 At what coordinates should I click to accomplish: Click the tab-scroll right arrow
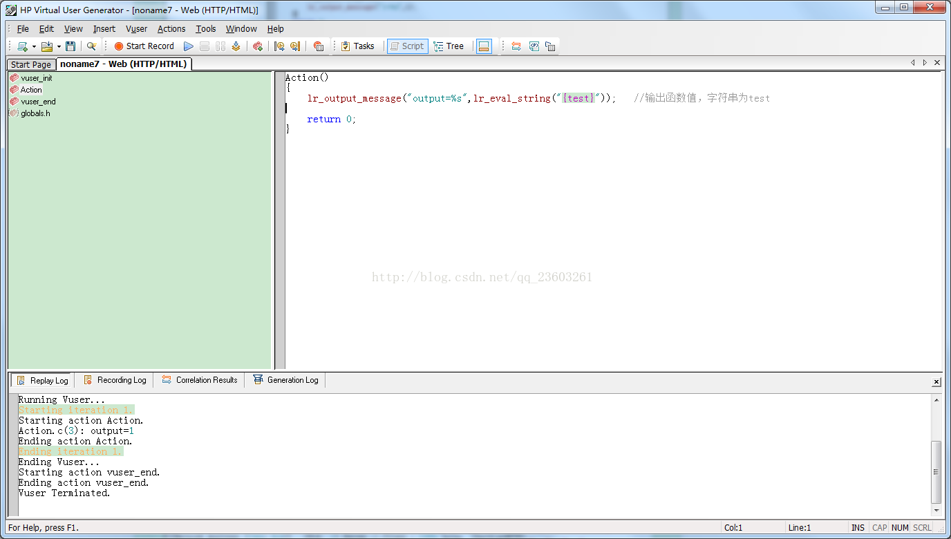click(925, 63)
